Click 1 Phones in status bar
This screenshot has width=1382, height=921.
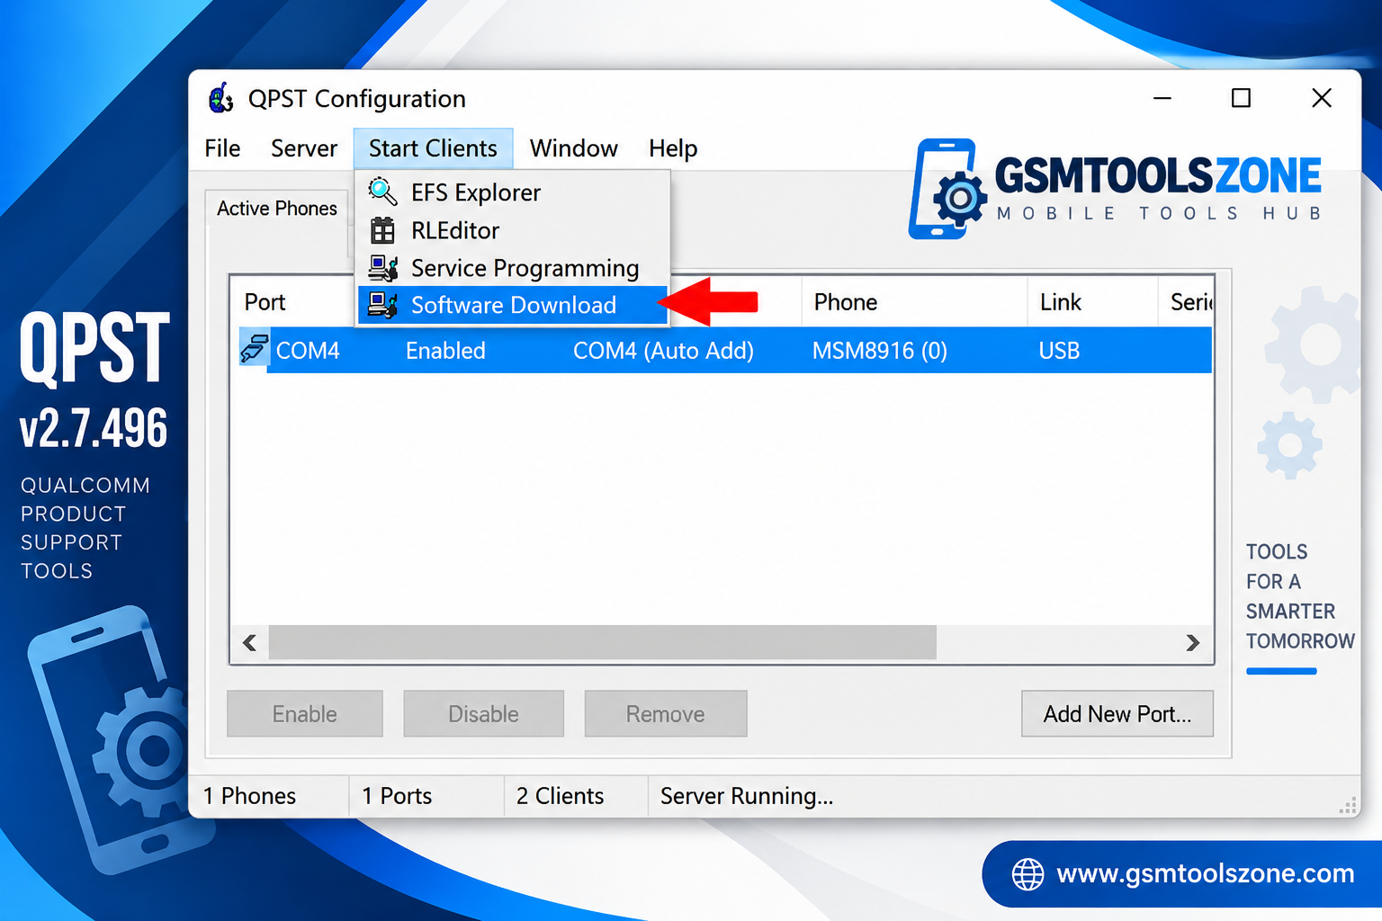tap(249, 796)
